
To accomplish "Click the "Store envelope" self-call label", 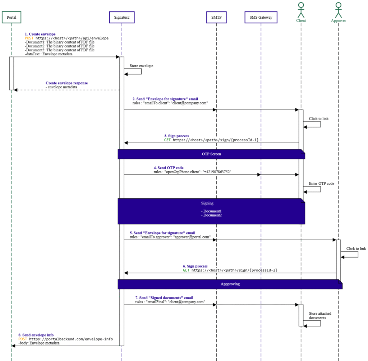I will coord(141,66).
